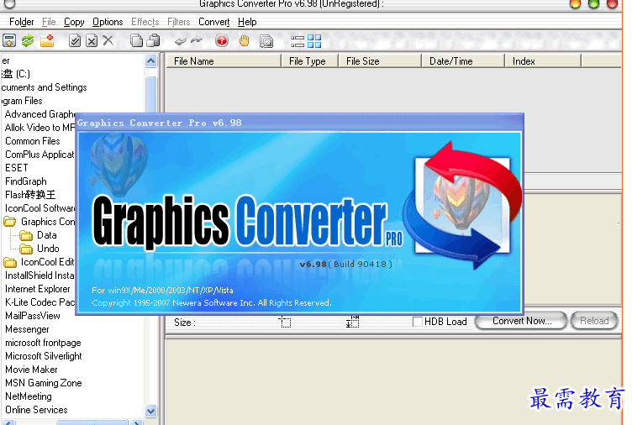Select the microsoft frontpage folder

point(43,343)
